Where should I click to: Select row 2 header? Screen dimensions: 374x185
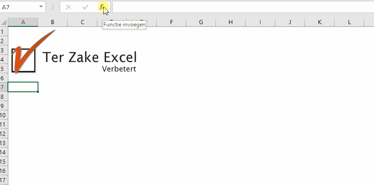click(x=4, y=41)
